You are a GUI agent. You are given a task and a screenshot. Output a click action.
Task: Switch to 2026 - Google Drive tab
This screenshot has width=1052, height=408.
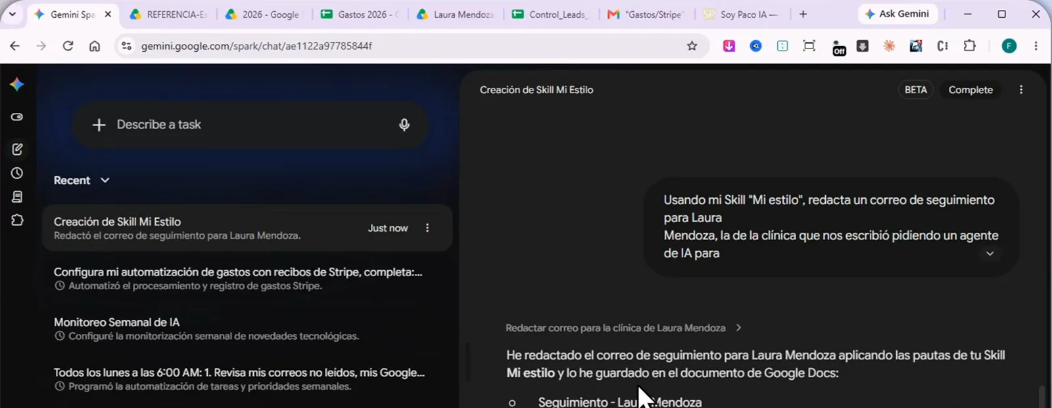coord(263,14)
